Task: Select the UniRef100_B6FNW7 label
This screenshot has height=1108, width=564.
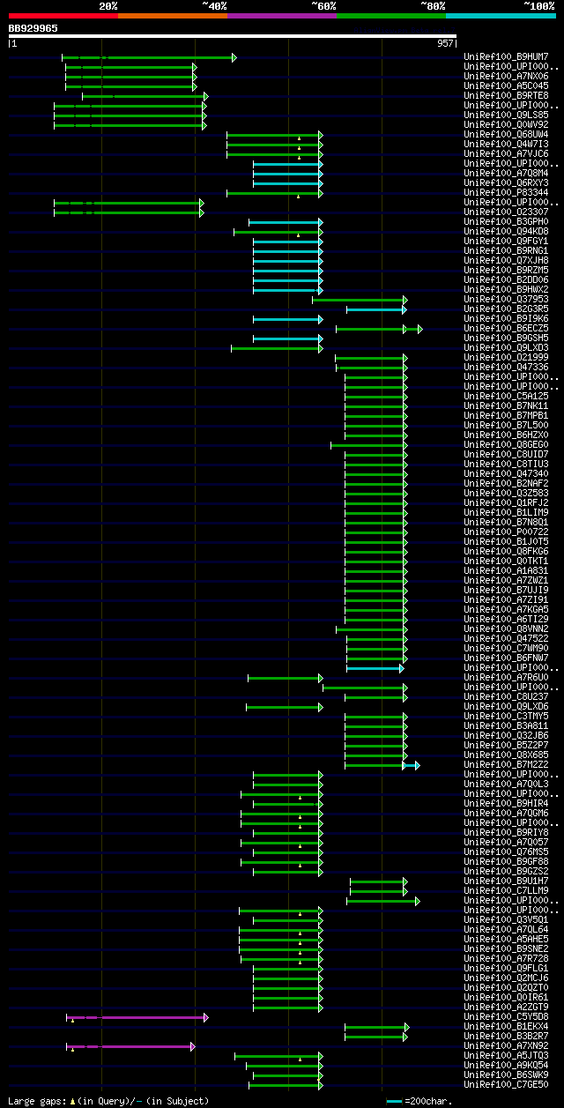Action: coord(506,658)
